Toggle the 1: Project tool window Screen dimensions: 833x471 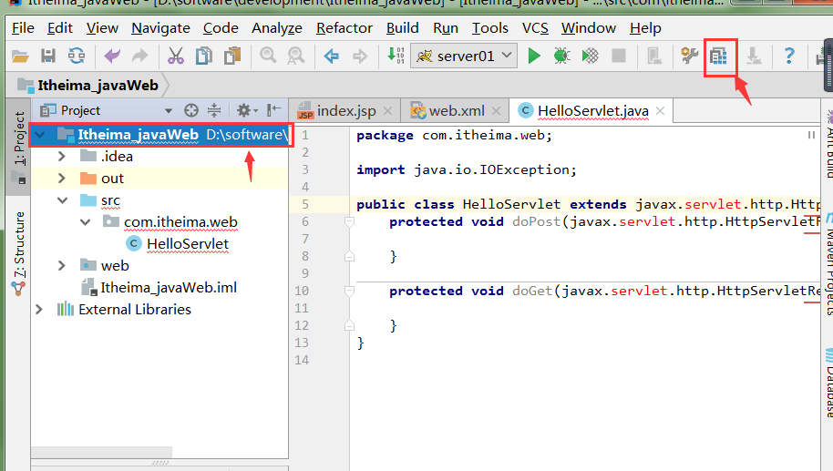19,146
